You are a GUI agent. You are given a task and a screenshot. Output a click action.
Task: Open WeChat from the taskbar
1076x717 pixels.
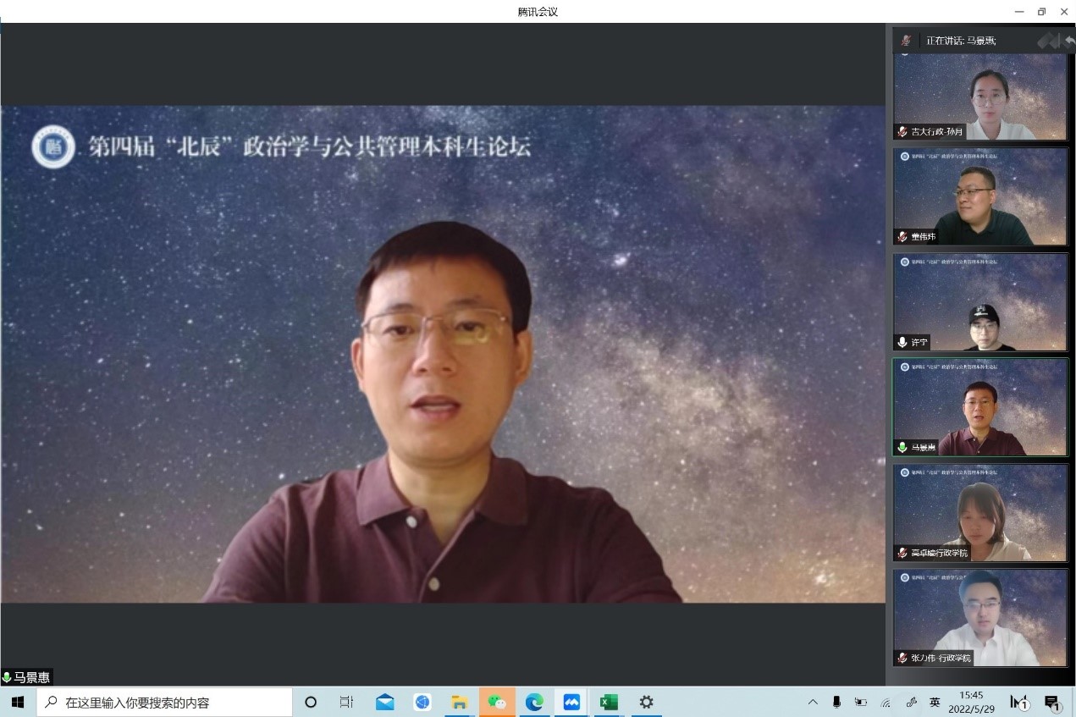[x=497, y=702]
